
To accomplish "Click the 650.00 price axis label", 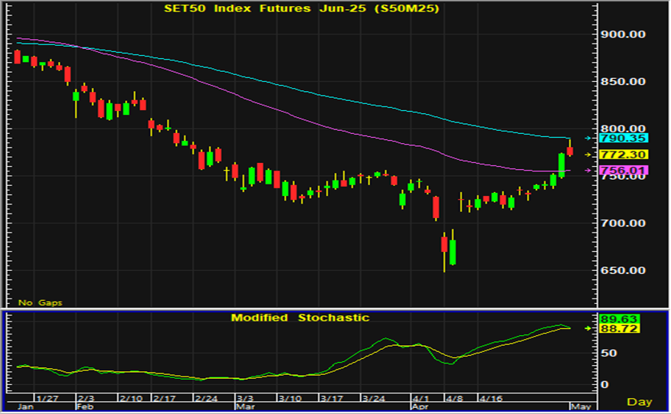I will 623,270.
